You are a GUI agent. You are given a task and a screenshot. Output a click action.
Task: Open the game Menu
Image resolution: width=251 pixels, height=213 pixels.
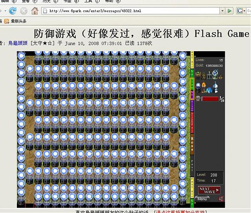(x=202, y=199)
